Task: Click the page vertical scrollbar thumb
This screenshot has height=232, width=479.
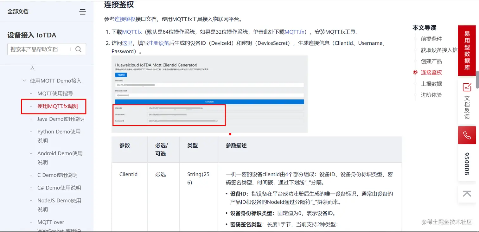Action: pyautogui.click(x=477, y=80)
